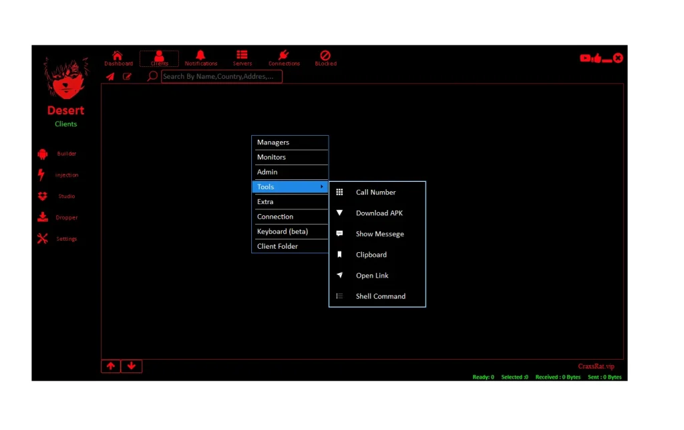Launch the Dropper tool

(x=67, y=217)
